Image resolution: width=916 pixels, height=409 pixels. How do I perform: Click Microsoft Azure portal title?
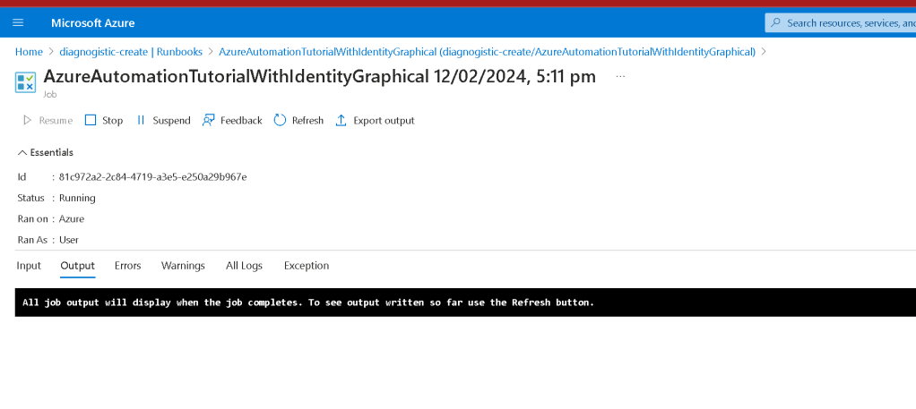[x=93, y=23]
